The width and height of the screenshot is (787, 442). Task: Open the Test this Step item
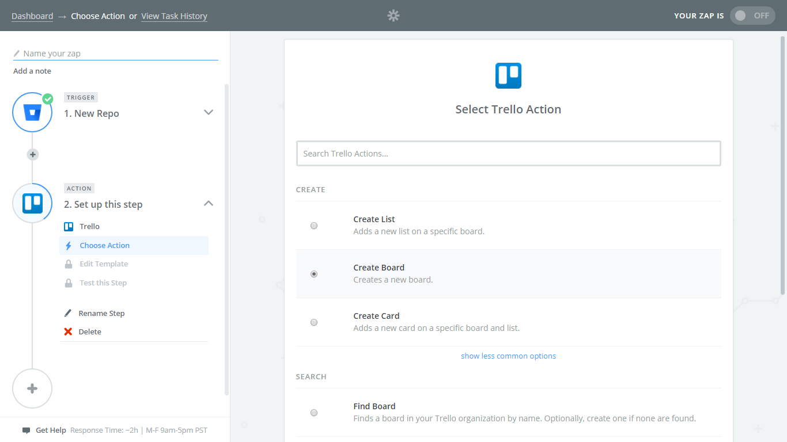click(x=134, y=283)
